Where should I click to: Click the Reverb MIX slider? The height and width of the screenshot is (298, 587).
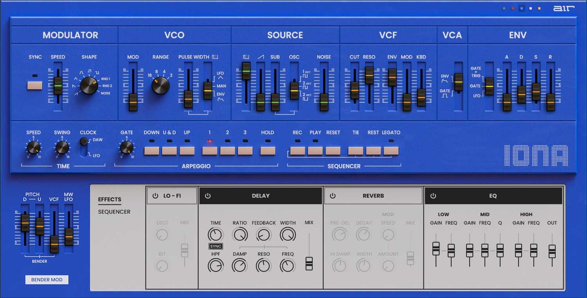pyautogui.click(x=410, y=258)
